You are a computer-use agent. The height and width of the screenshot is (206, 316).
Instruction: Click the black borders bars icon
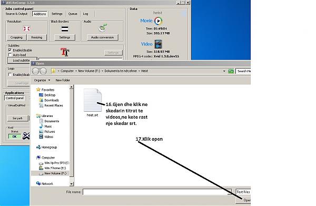65,29
